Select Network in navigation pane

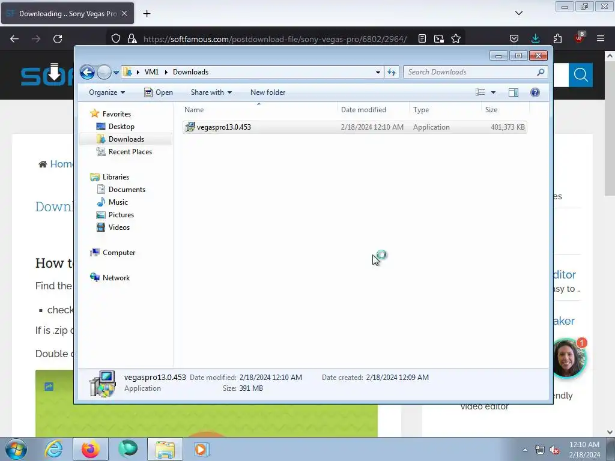(116, 277)
